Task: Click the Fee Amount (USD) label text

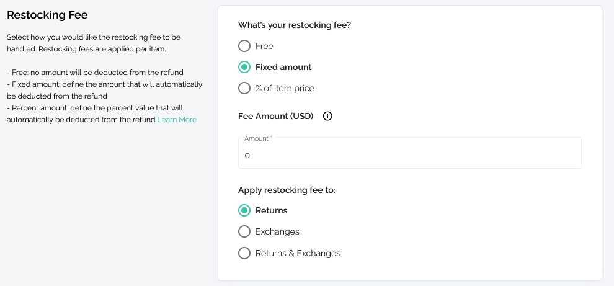Action: point(275,117)
